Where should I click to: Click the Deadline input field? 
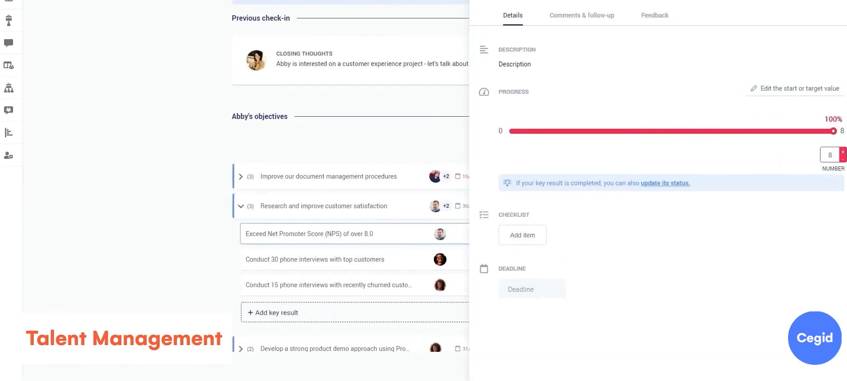pos(532,289)
